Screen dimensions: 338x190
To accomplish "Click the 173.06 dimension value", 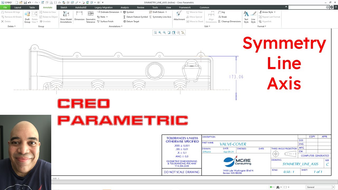I will tap(236, 77).
